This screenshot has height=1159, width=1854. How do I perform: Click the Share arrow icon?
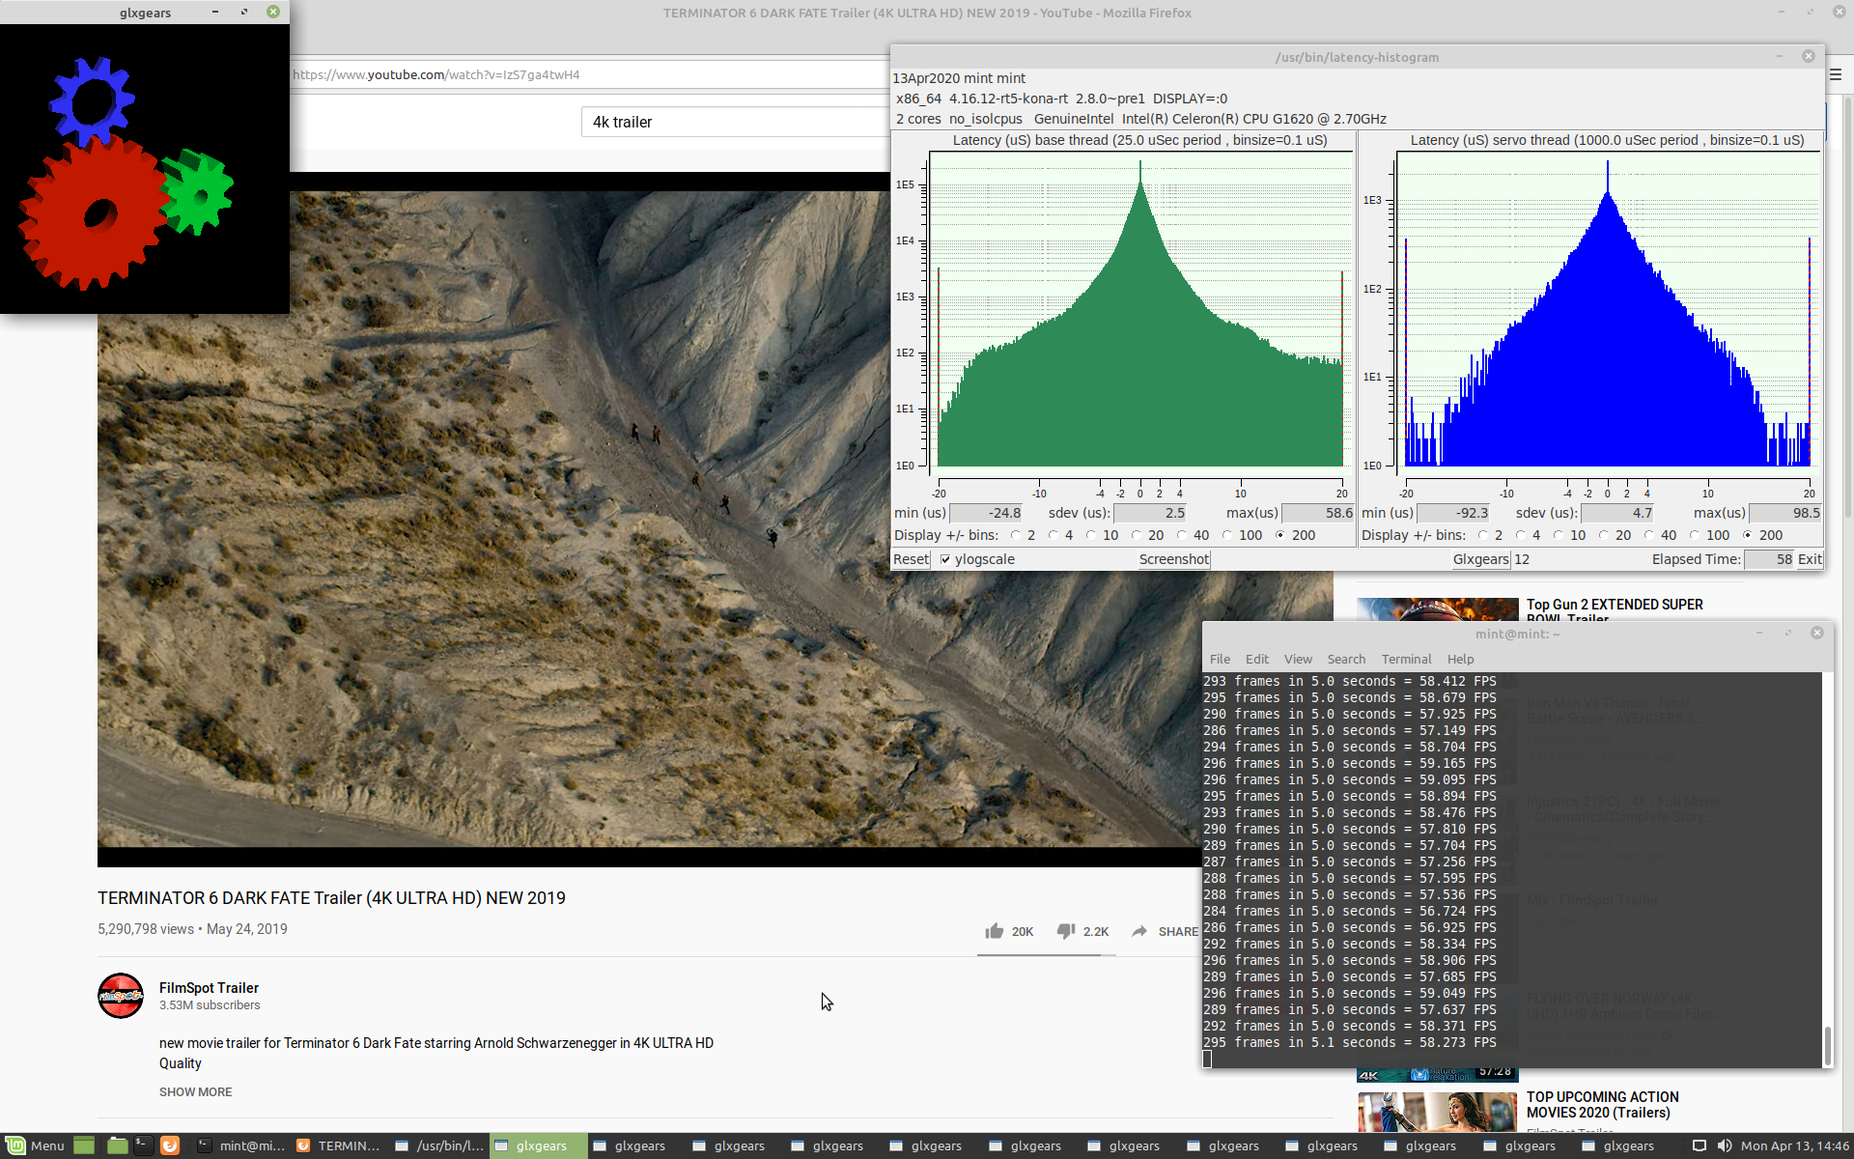point(1139,931)
